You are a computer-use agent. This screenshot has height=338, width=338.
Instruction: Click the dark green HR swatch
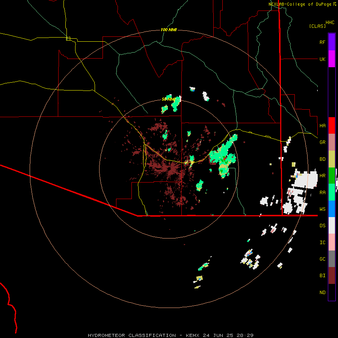[332, 176]
